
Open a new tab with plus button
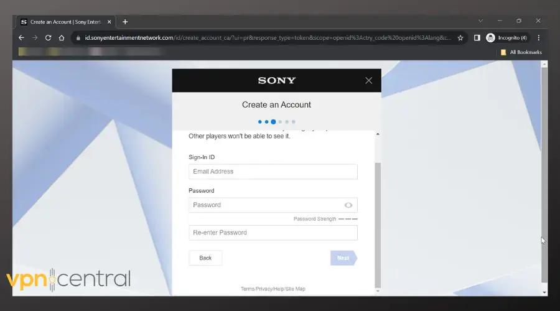(x=125, y=21)
